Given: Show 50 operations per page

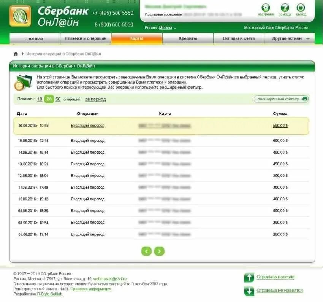Looking at the screenshot, I should coord(58,99).
